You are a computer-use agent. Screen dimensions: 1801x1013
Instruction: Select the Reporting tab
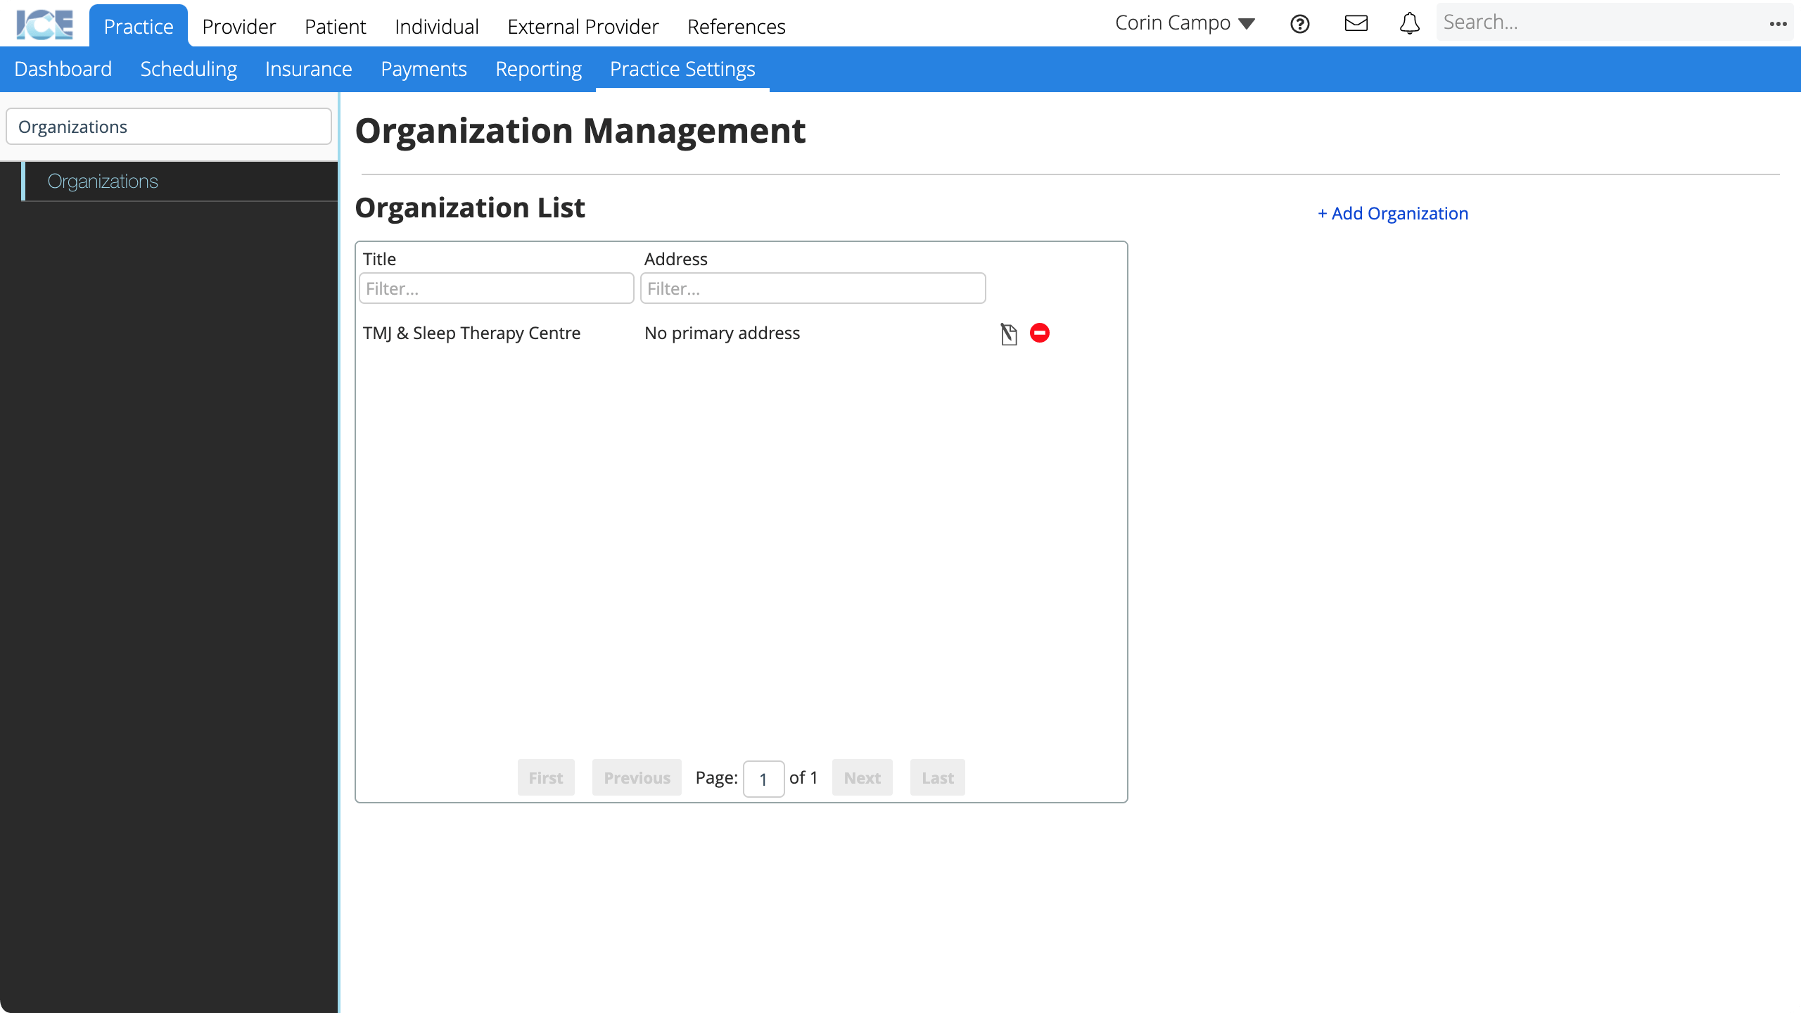coord(538,68)
